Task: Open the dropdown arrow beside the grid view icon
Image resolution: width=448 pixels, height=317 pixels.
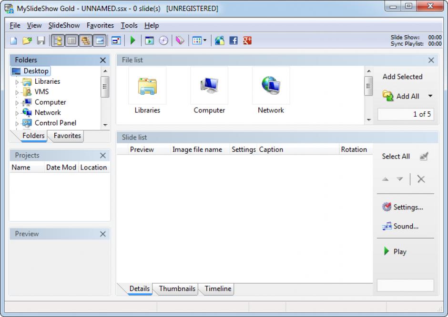Action: click(205, 40)
